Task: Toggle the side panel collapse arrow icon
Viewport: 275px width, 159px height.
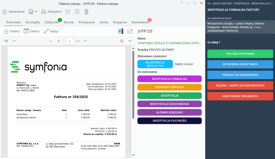Action: [121, 32]
